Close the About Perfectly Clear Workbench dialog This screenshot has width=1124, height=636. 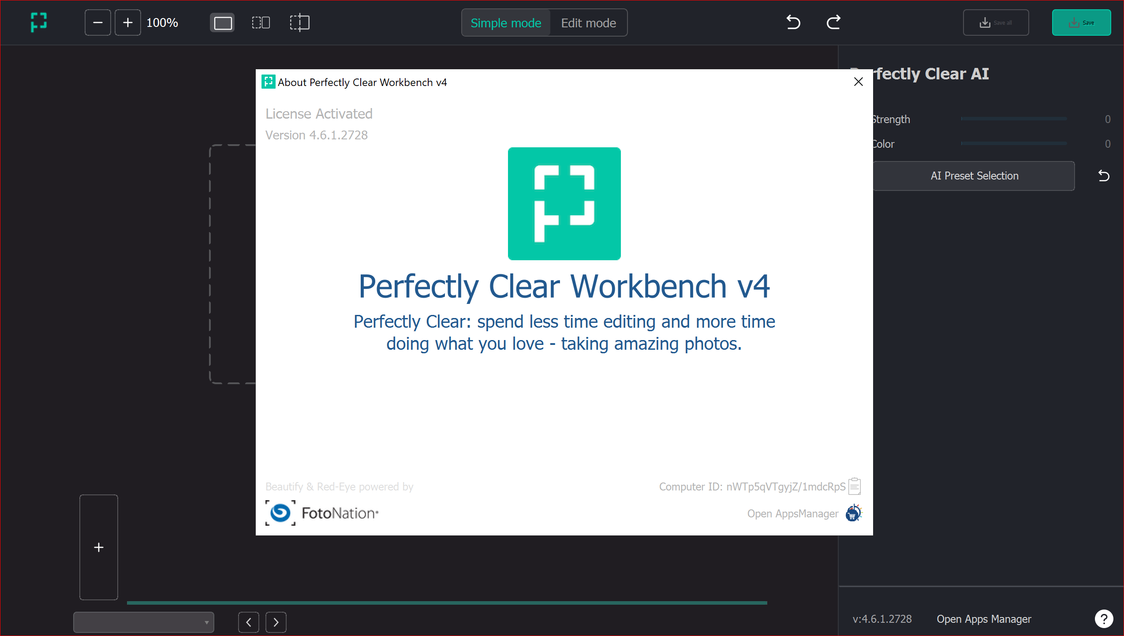click(x=858, y=82)
